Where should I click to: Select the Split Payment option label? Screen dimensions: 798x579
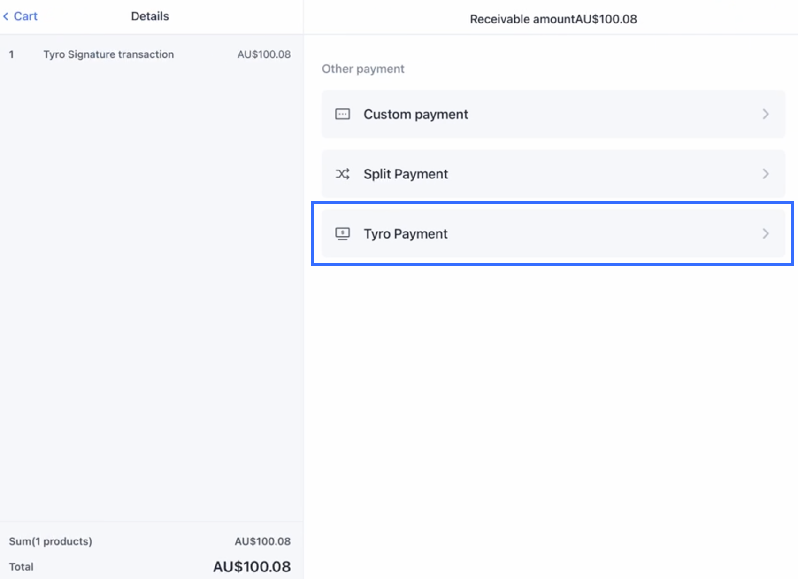[x=406, y=174]
